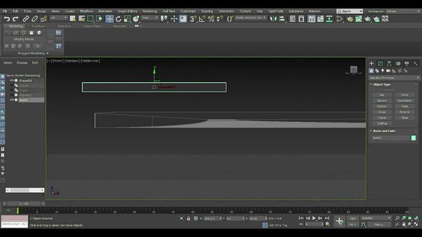Click the Pyramid primitive button
422x237 pixels.
404,112
